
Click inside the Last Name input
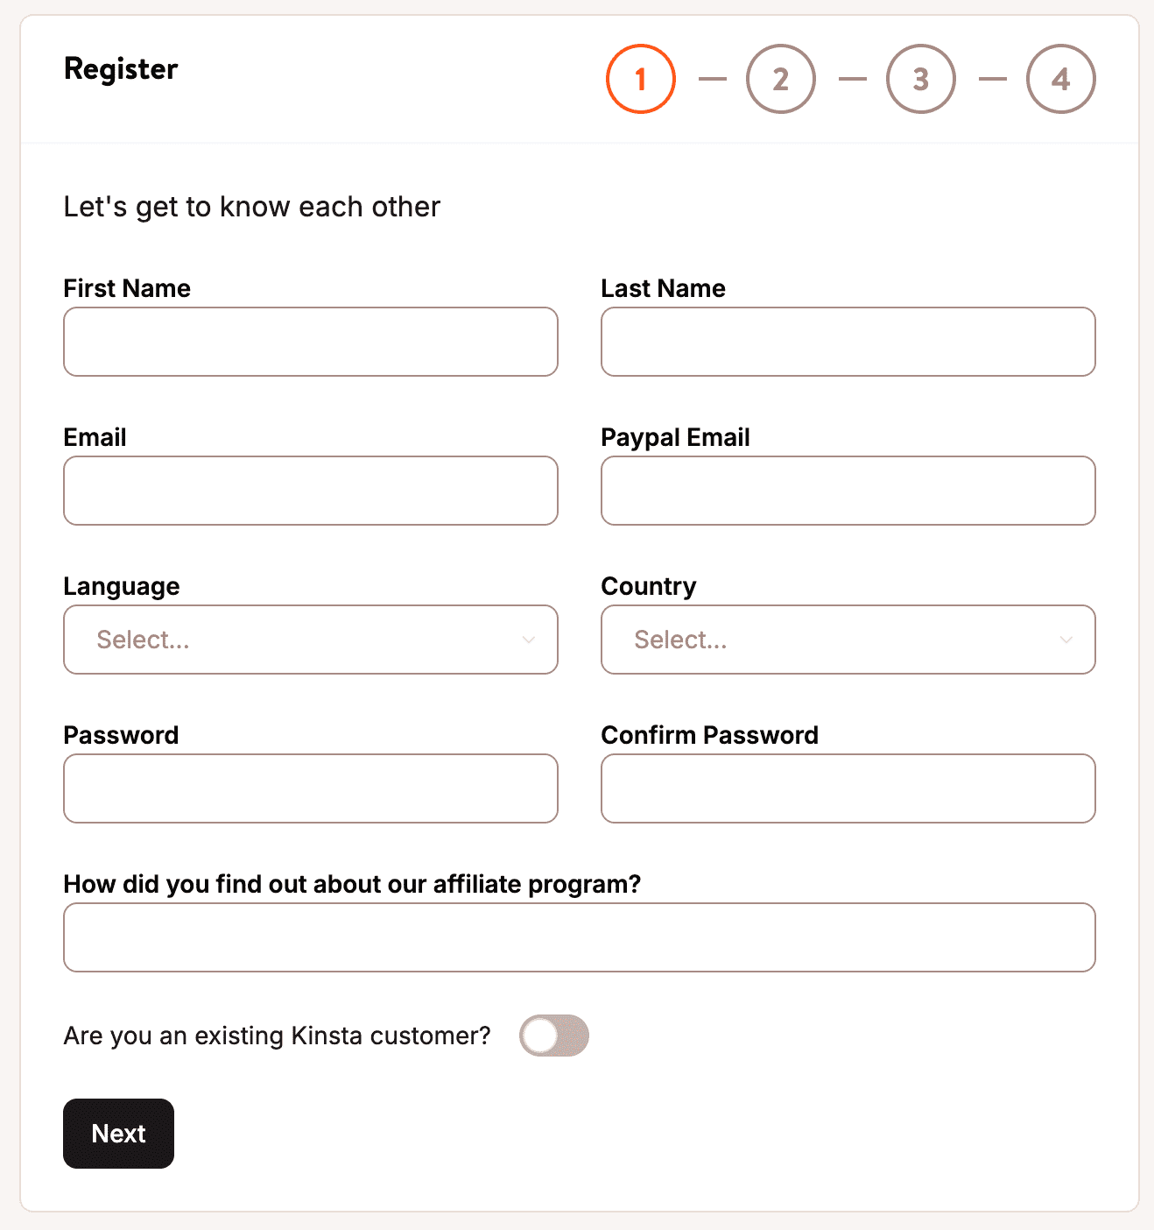pos(848,342)
